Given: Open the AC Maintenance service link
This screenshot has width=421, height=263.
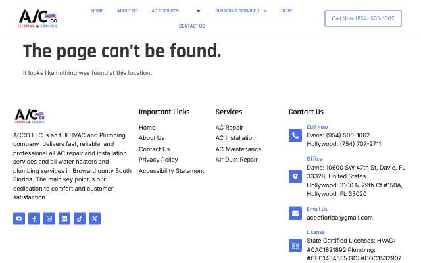Looking at the screenshot, I should [238, 149].
